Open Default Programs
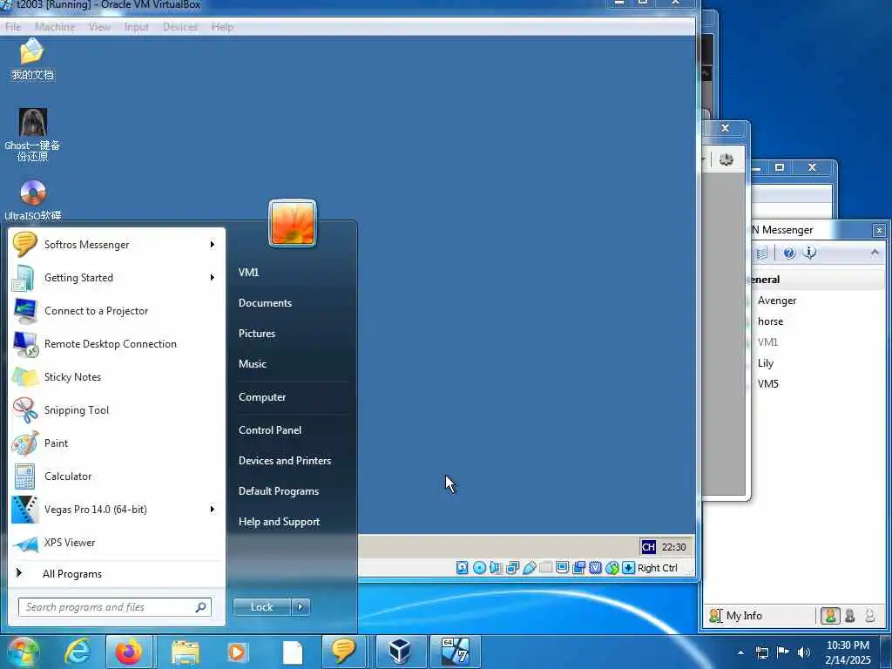Viewport: 892px width, 669px height. 278,491
